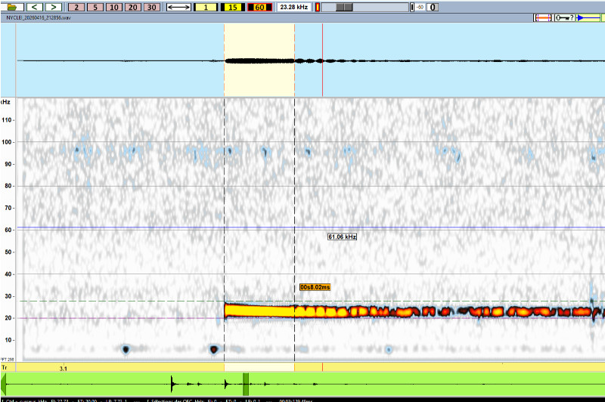
Task: Click the open folder icon
Action: click(x=13, y=7)
